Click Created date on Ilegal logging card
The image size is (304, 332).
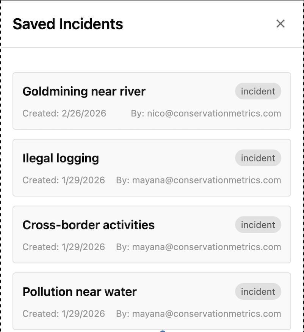(63, 180)
